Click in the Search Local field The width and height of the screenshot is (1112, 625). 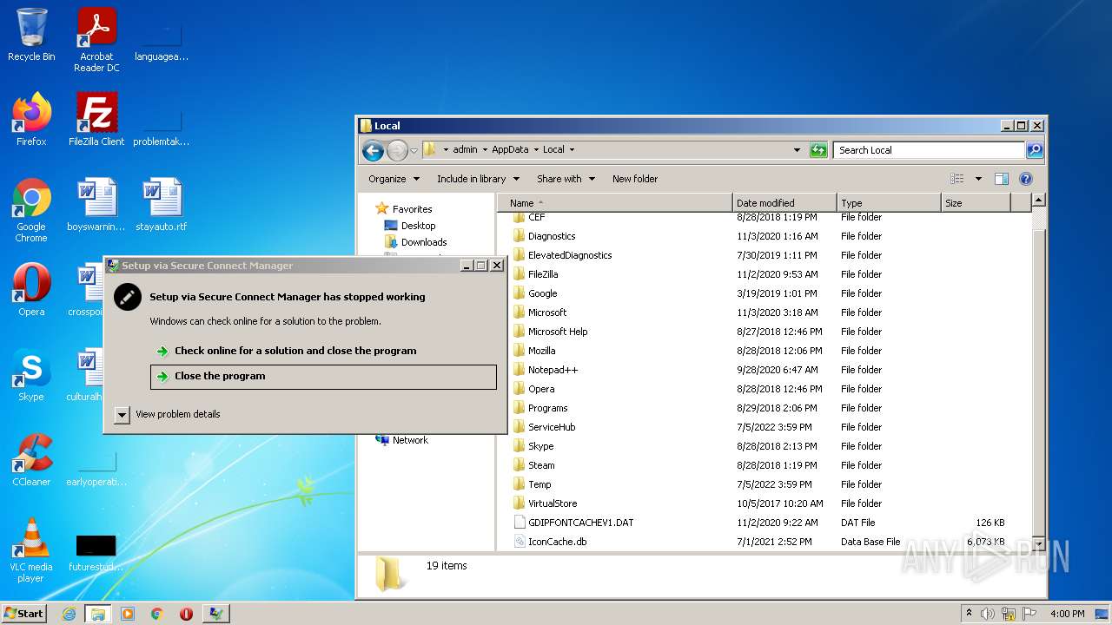[929, 150]
